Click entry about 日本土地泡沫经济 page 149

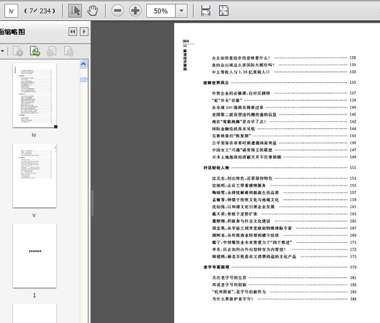pos(284,157)
